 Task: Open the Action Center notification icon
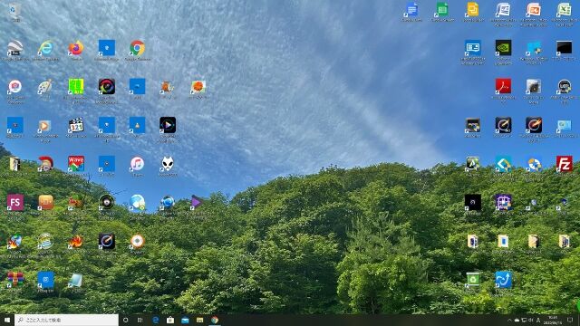[x=570, y=320]
